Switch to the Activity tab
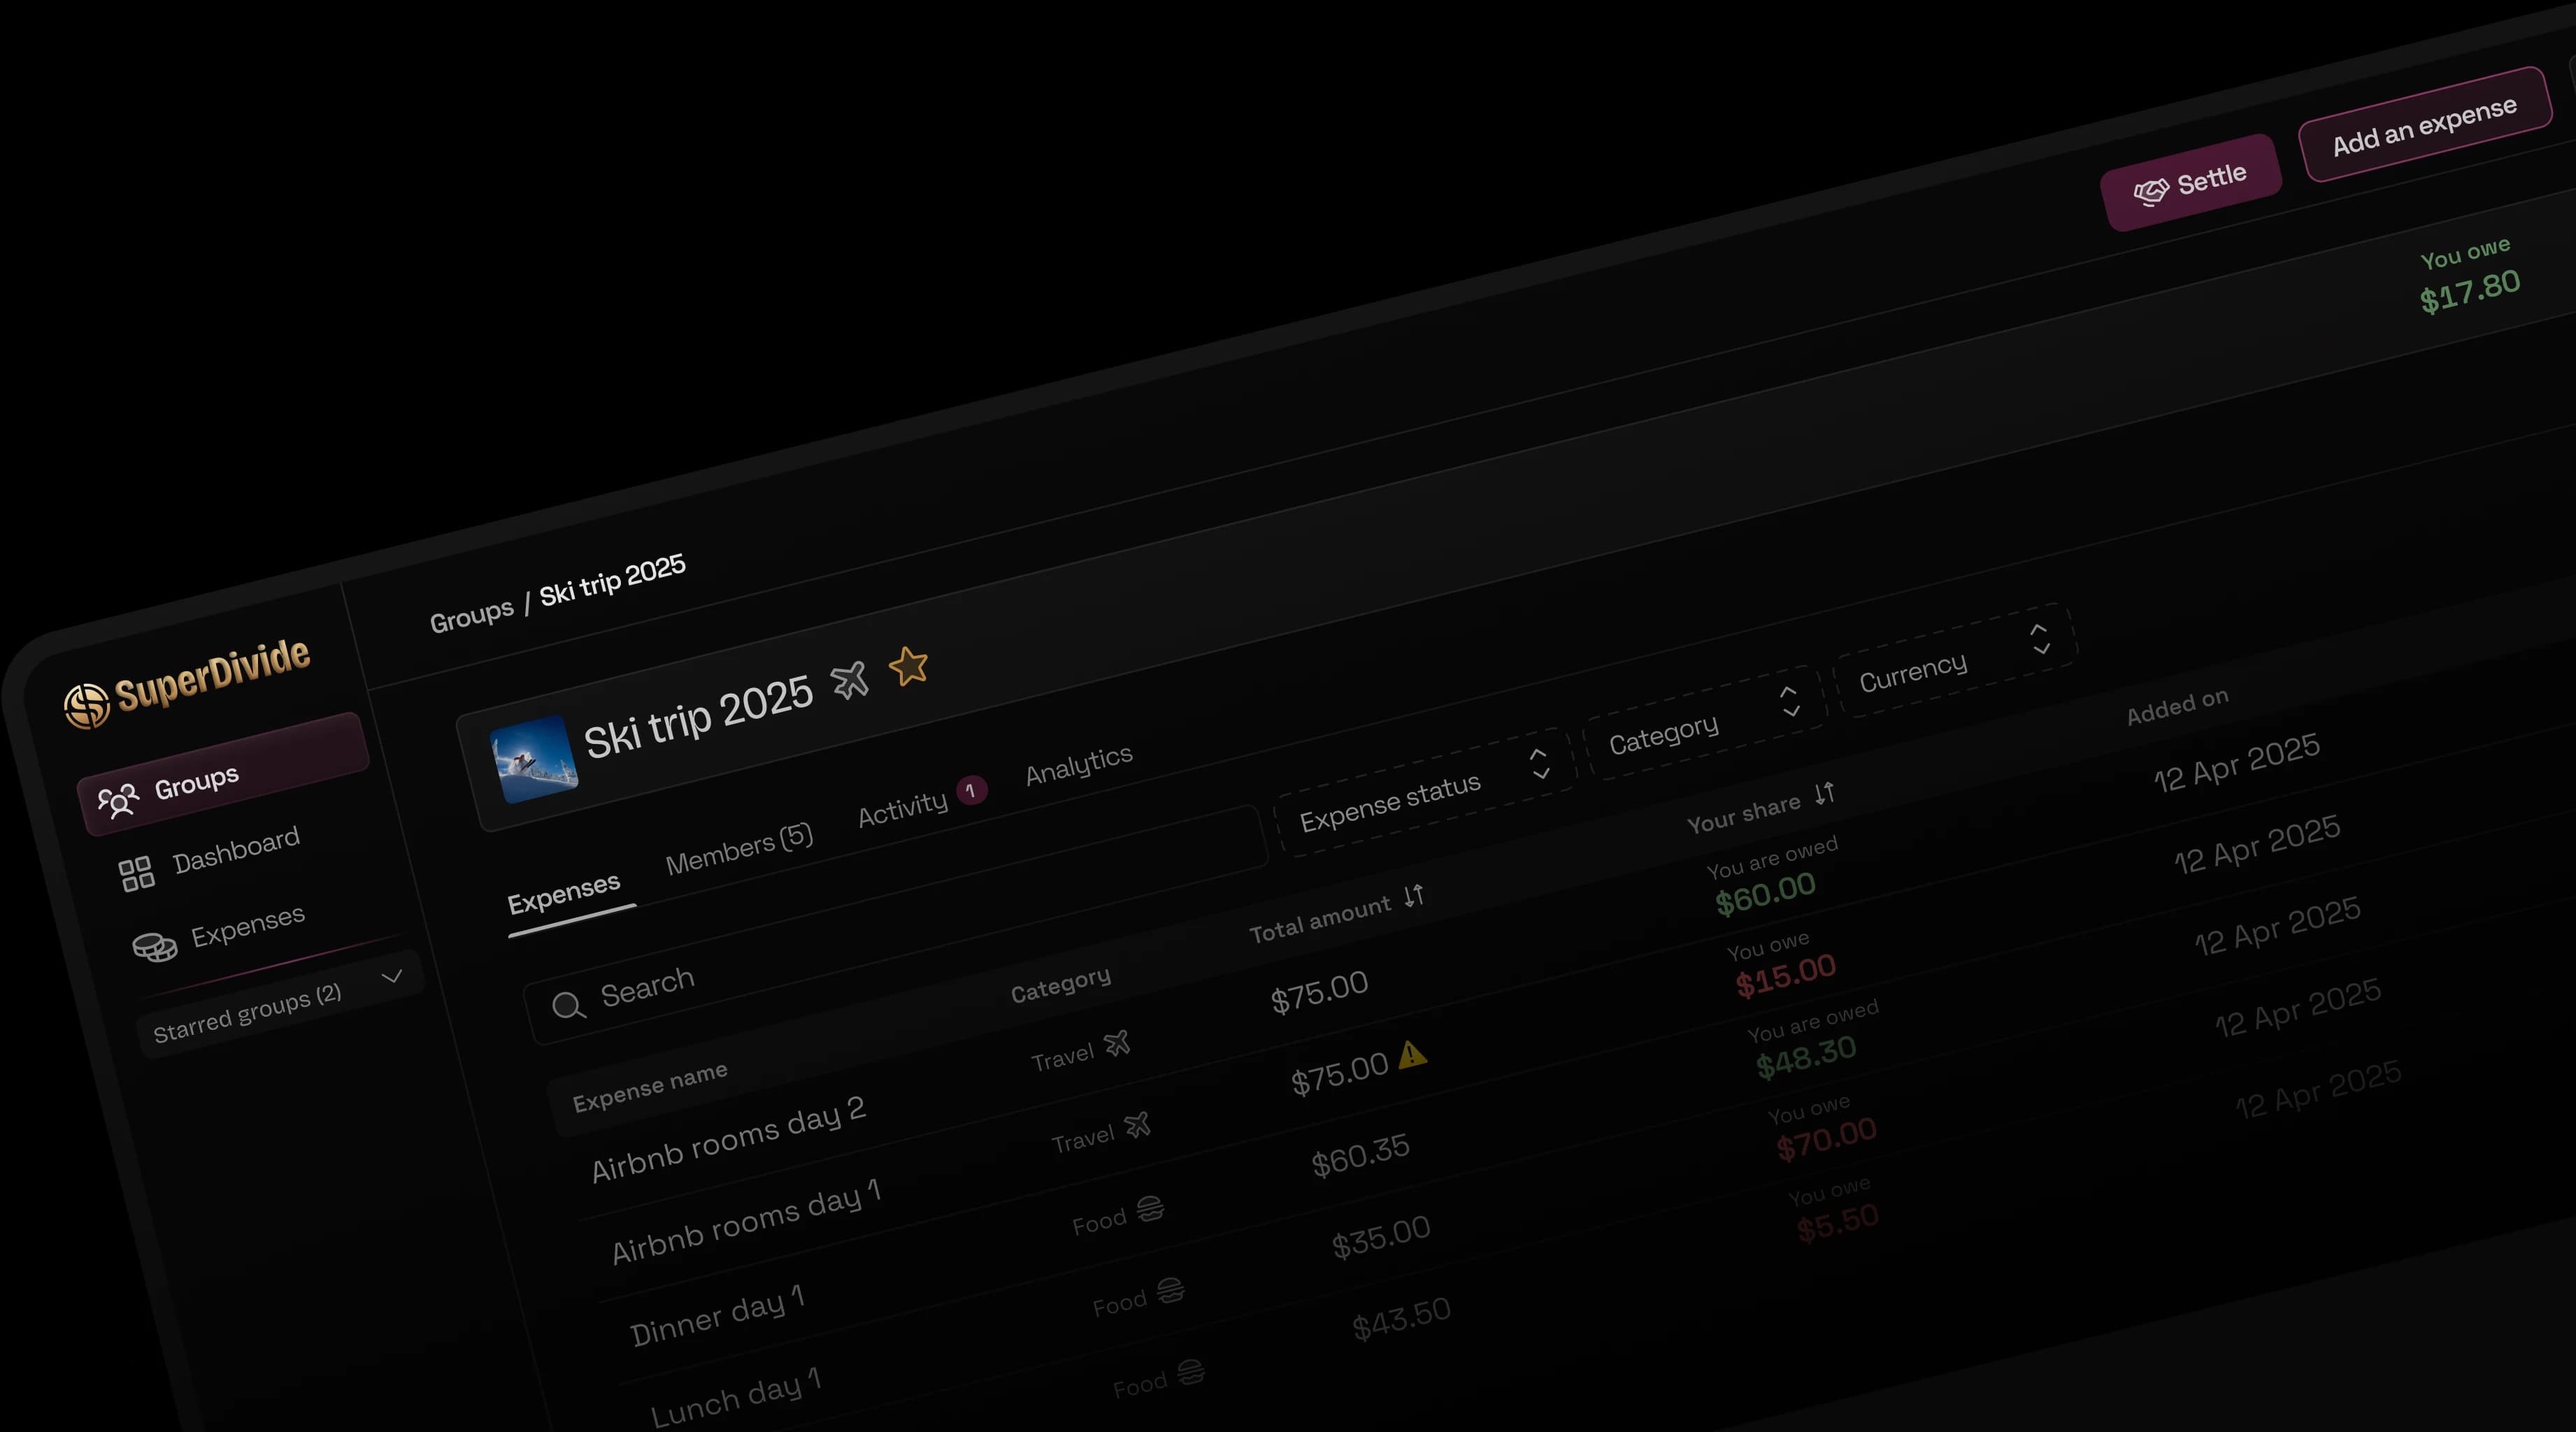The image size is (2576, 1432). point(903,808)
